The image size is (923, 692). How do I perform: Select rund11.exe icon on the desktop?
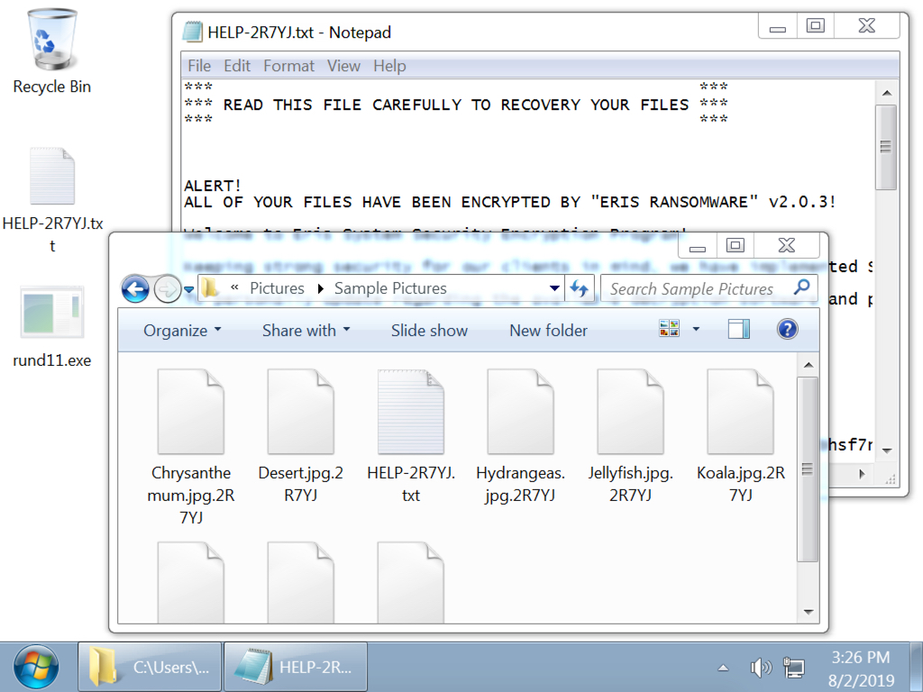pyautogui.click(x=51, y=327)
